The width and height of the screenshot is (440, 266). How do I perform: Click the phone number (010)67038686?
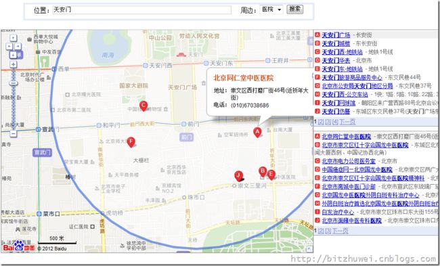(250, 106)
